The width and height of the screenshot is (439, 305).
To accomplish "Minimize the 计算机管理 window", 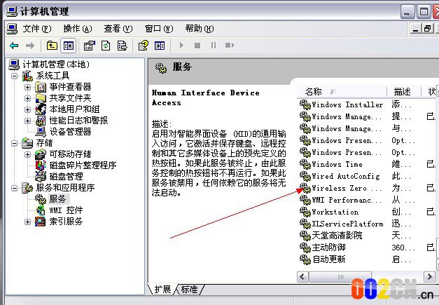I will pos(407,12).
